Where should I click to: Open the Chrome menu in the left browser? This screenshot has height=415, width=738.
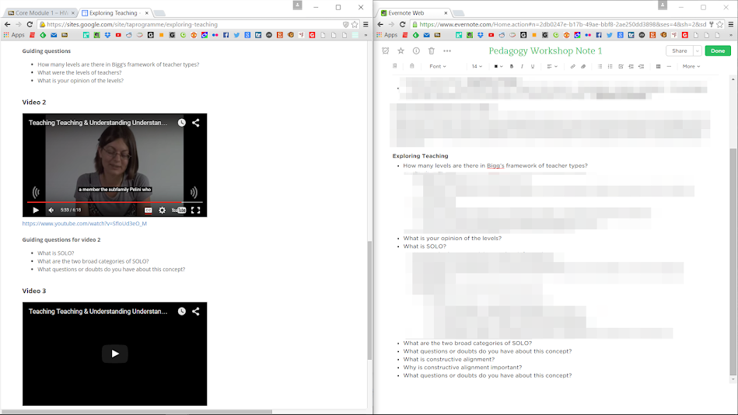[366, 24]
